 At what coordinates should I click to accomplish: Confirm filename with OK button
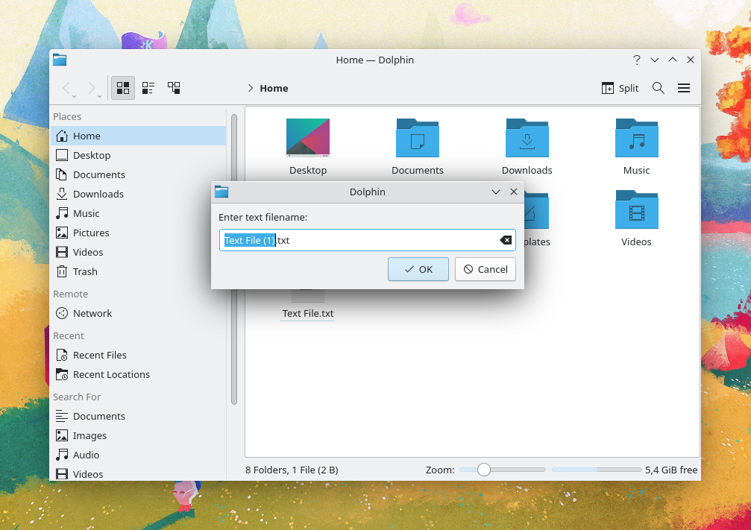click(x=418, y=269)
